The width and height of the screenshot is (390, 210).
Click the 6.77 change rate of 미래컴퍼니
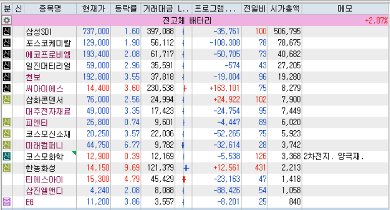(132, 145)
